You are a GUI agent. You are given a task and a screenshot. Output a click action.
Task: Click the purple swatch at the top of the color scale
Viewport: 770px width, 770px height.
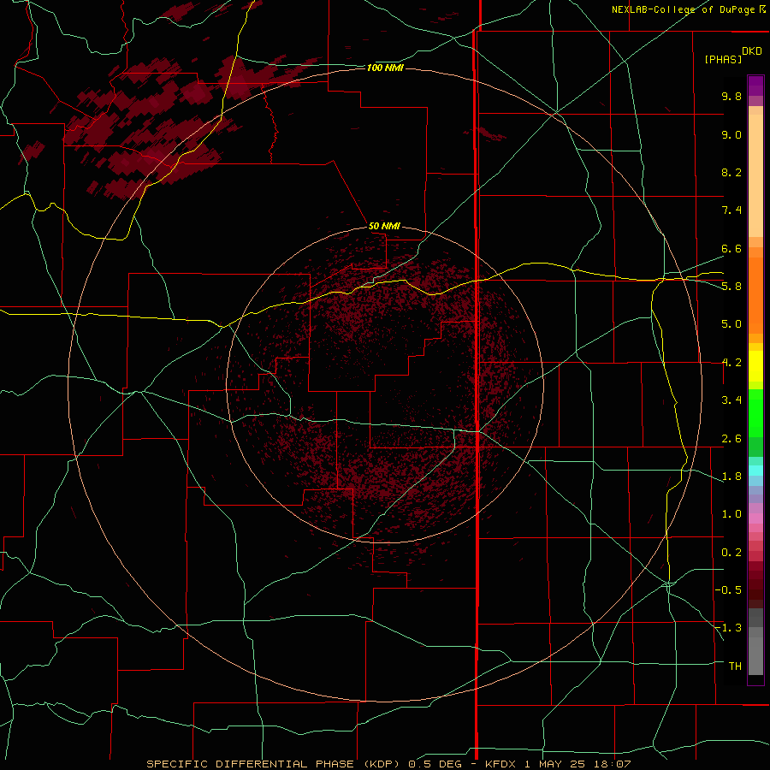pos(755,86)
